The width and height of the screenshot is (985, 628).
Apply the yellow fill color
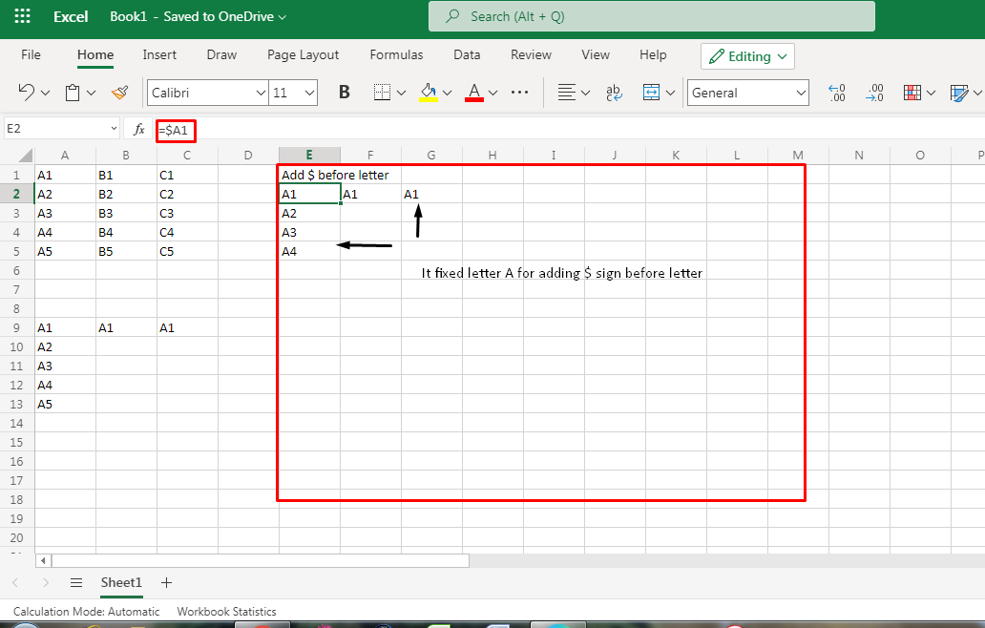pyautogui.click(x=429, y=93)
